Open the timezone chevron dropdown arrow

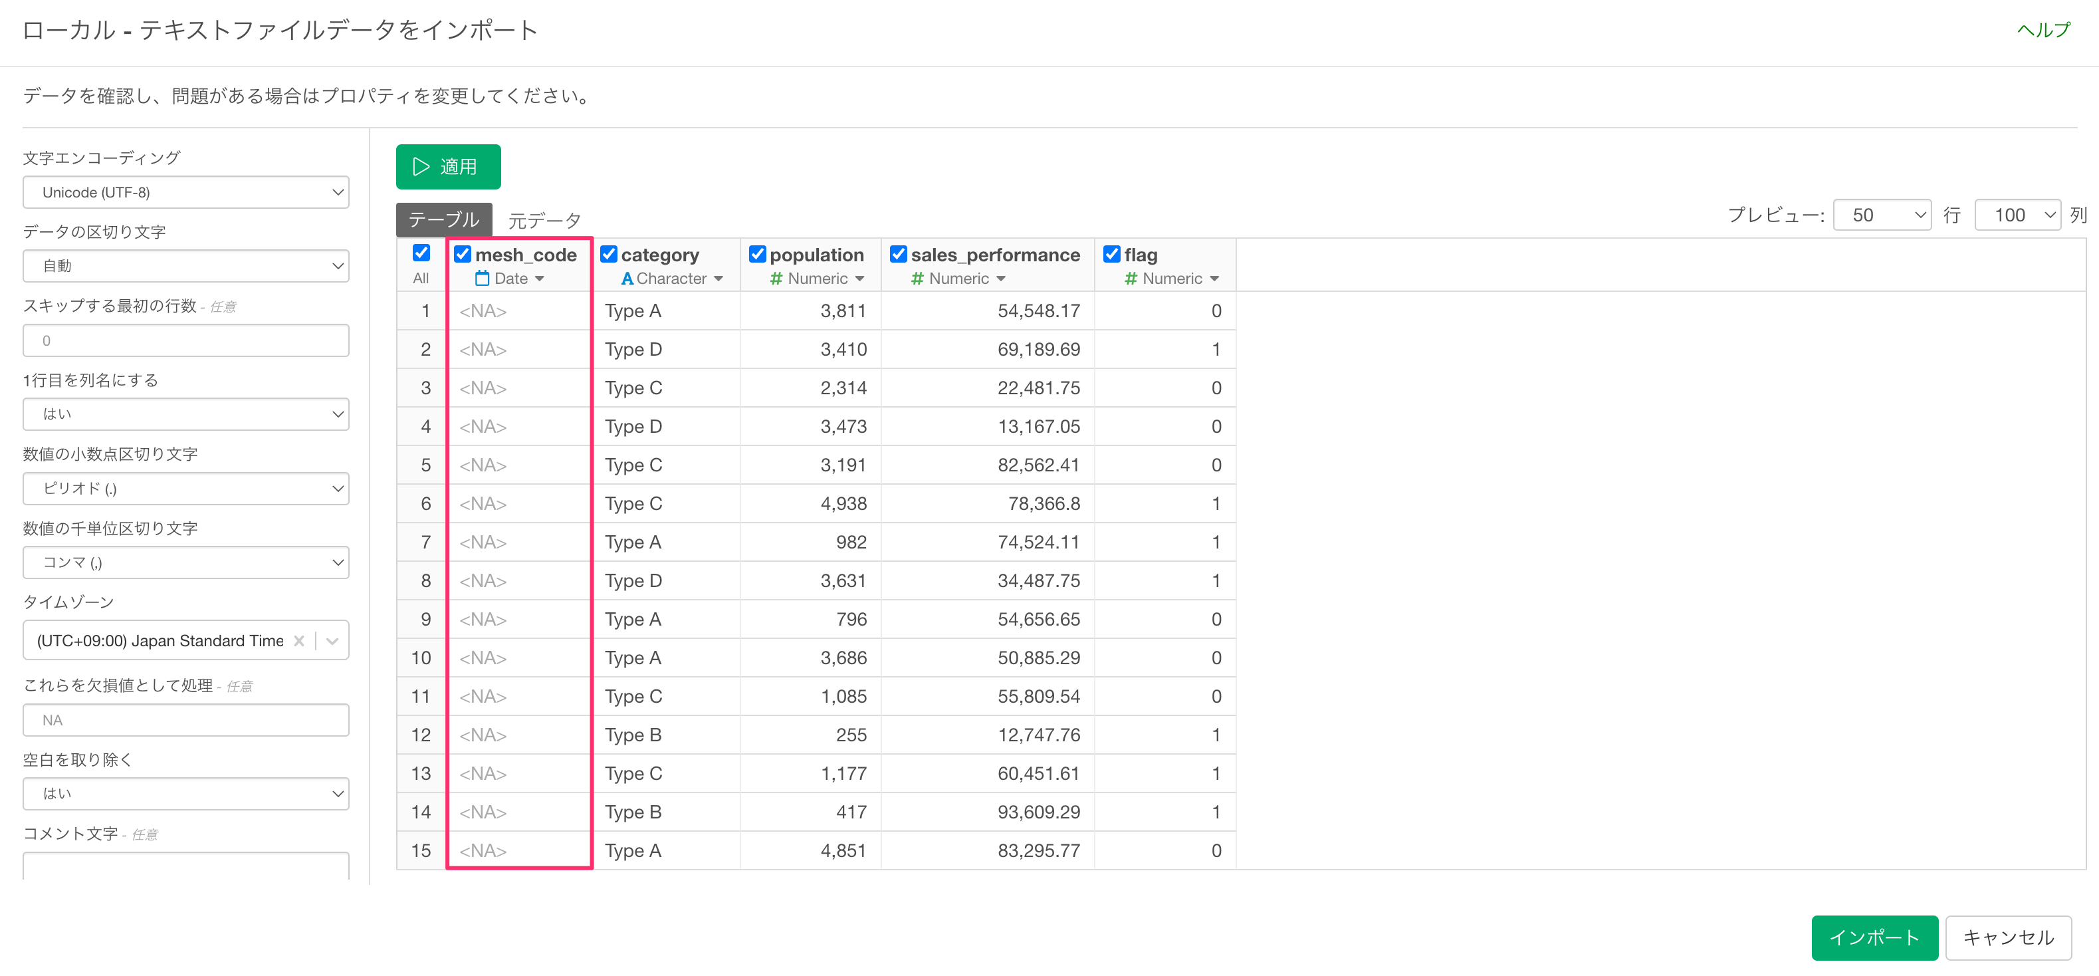click(332, 641)
